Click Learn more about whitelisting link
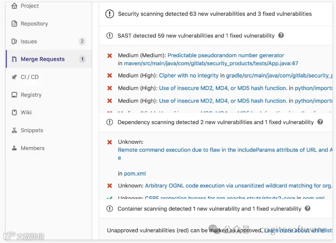This screenshot has height=243, width=336. [298, 231]
